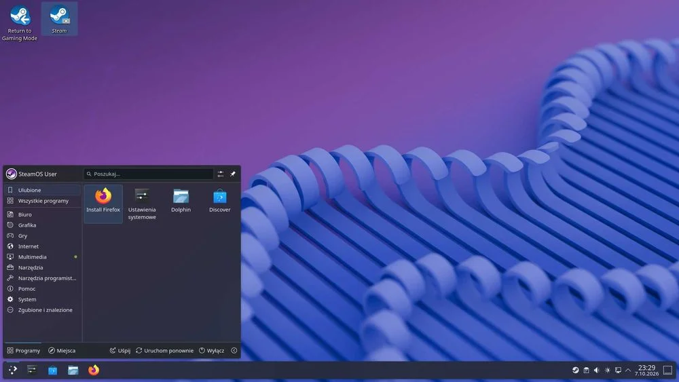Switch to the Programy tab
The width and height of the screenshot is (679, 382).
coord(23,350)
